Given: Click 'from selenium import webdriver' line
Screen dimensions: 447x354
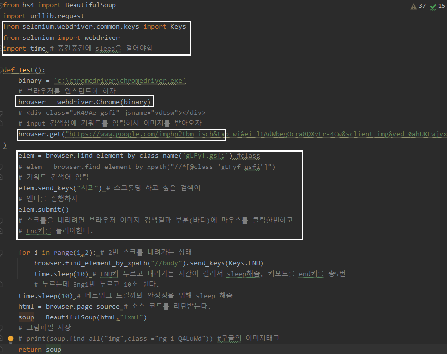Looking at the screenshot, I should pyautogui.click(x=61, y=37).
